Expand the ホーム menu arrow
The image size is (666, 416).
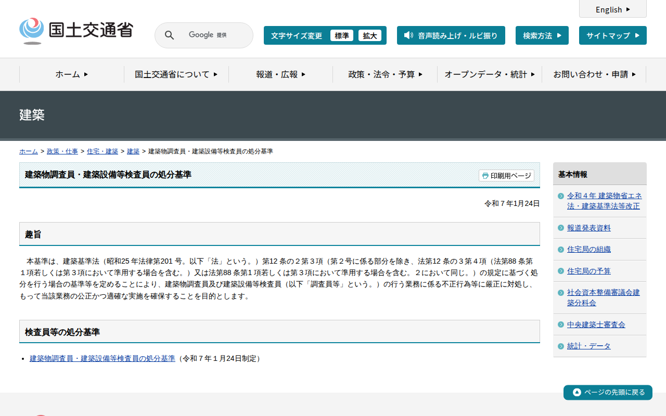point(86,74)
